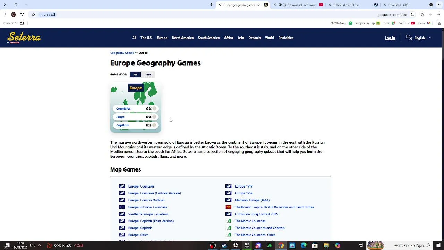Screen dimensions: 444x250
Task: Open Medieval Europe (1444) map game
Action: click(252, 200)
